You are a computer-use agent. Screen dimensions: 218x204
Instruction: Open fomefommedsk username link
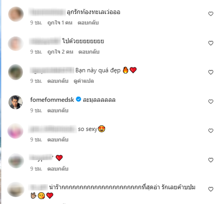pyautogui.click(x=52, y=100)
